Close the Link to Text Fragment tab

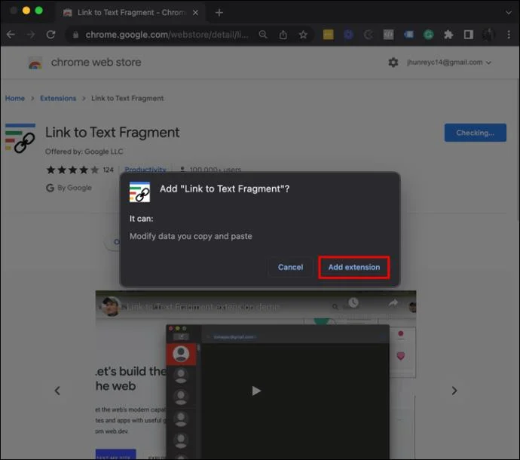click(x=195, y=13)
